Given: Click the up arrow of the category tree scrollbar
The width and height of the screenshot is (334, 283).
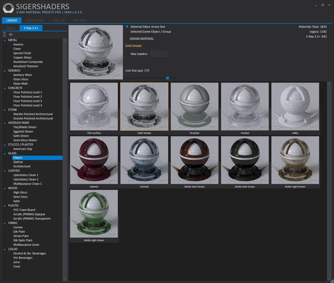Looking at the screenshot, I should [65, 40].
